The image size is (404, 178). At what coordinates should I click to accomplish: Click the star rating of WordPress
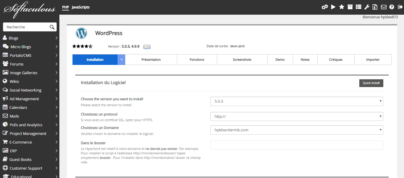click(x=82, y=46)
